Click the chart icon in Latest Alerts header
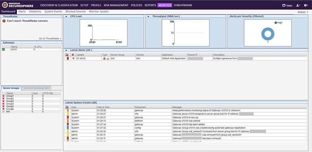Viewport: 312px width, 152px height. click(67, 55)
